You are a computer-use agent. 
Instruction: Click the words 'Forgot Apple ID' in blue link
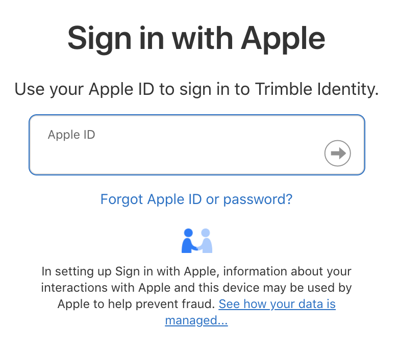151,199
